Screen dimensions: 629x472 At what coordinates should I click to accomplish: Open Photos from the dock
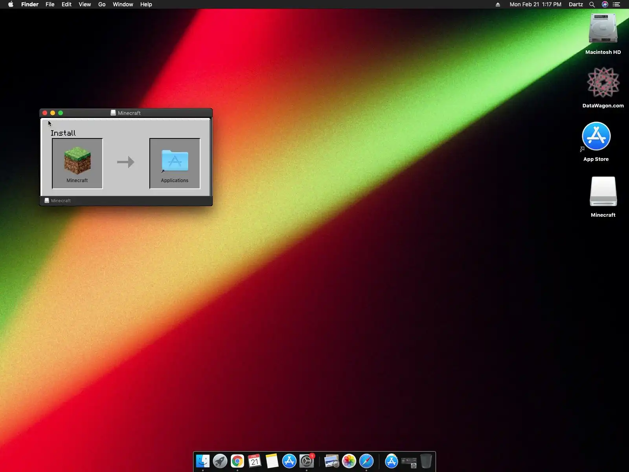349,461
